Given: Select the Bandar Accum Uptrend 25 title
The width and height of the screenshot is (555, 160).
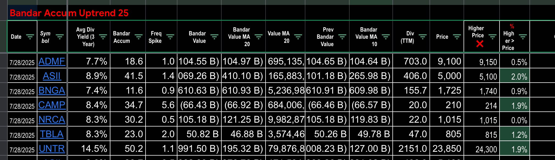Looking at the screenshot, I should click(x=69, y=13).
